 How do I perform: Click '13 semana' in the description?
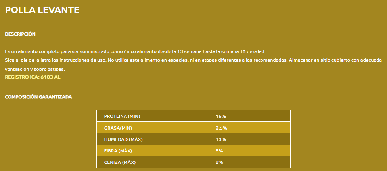189,52
